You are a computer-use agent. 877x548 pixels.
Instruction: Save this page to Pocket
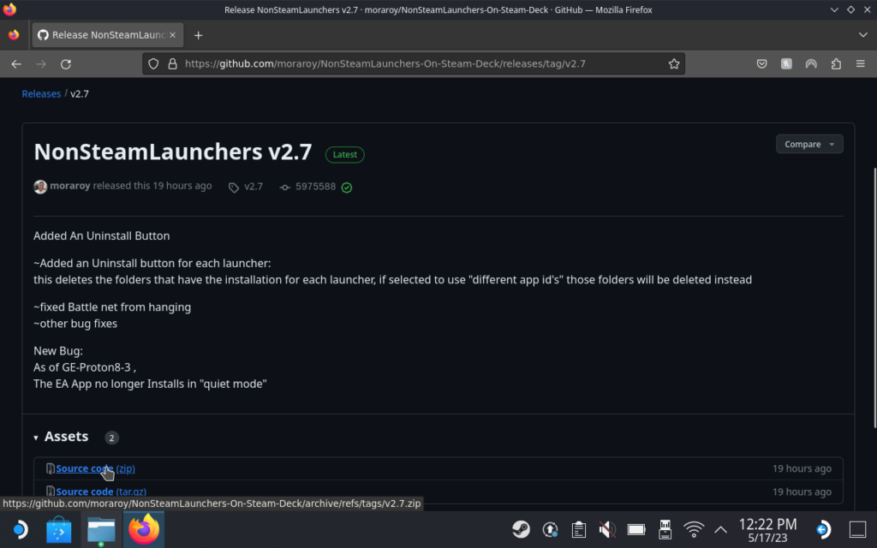(x=761, y=63)
